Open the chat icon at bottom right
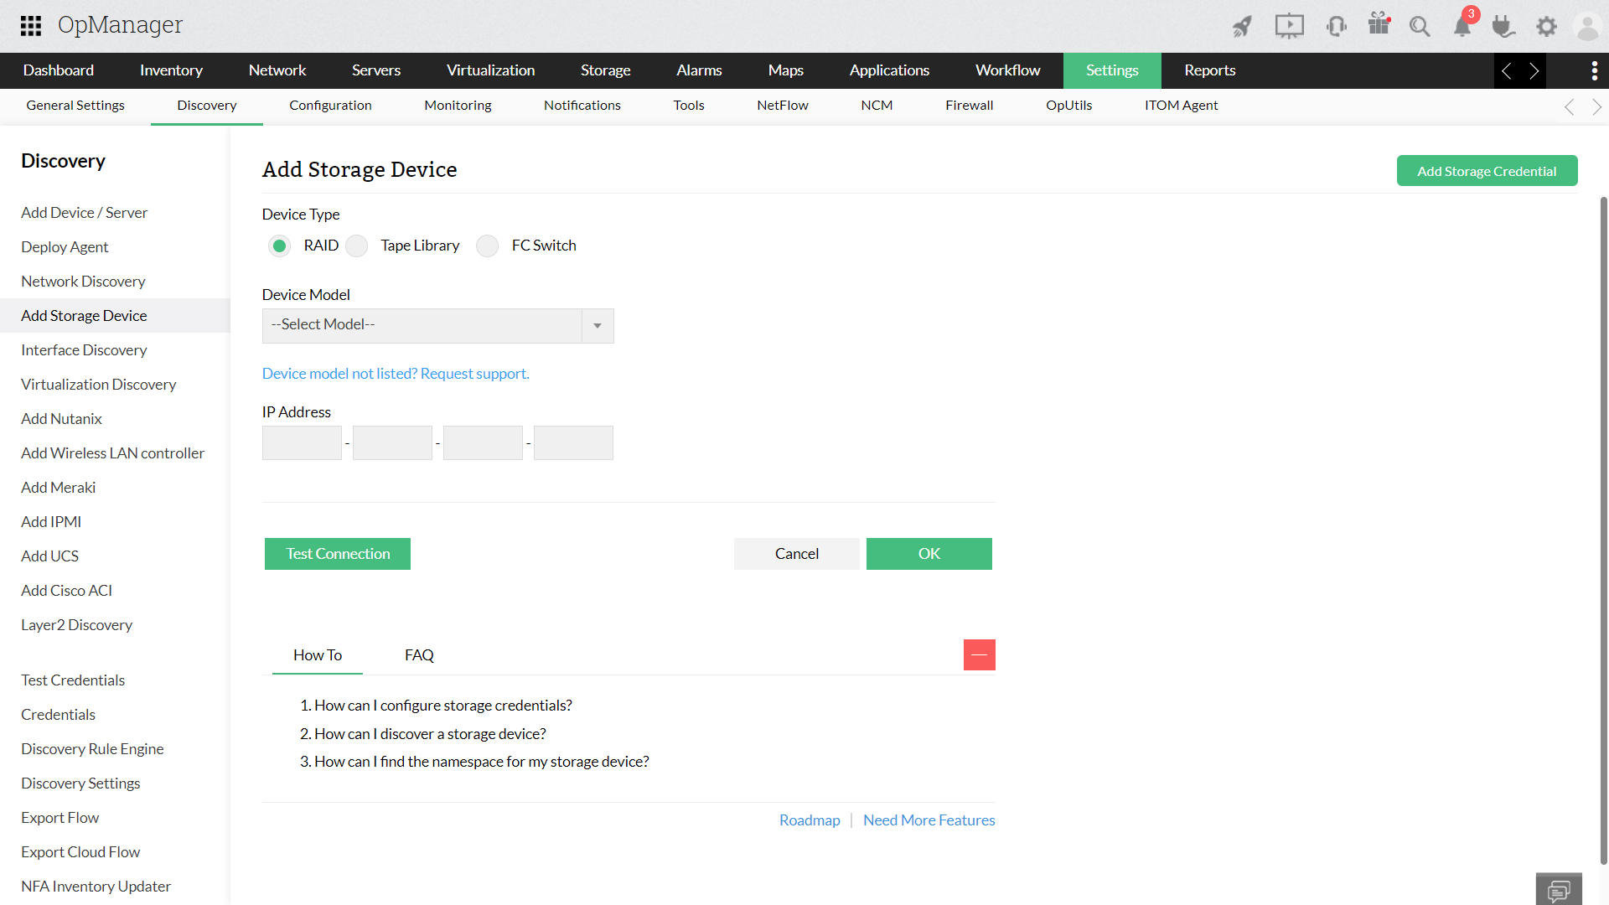This screenshot has height=905, width=1609. click(x=1559, y=889)
